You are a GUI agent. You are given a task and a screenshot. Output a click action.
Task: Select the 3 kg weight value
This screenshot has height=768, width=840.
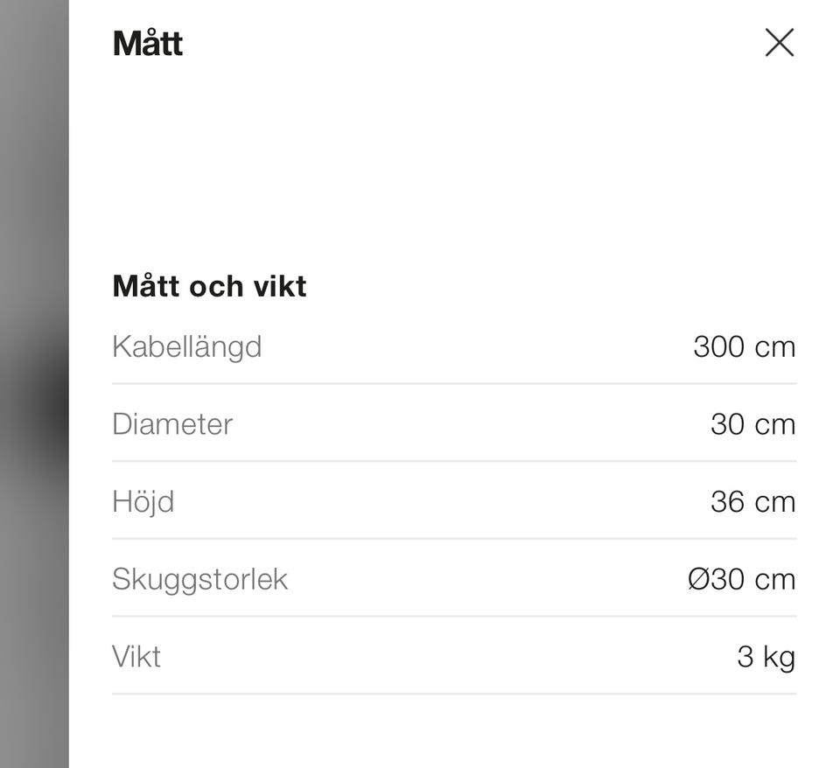click(x=766, y=656)
